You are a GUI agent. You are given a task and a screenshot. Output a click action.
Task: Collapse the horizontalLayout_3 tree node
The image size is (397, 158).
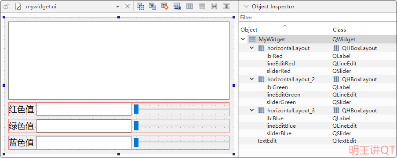[x=251, y=110]
